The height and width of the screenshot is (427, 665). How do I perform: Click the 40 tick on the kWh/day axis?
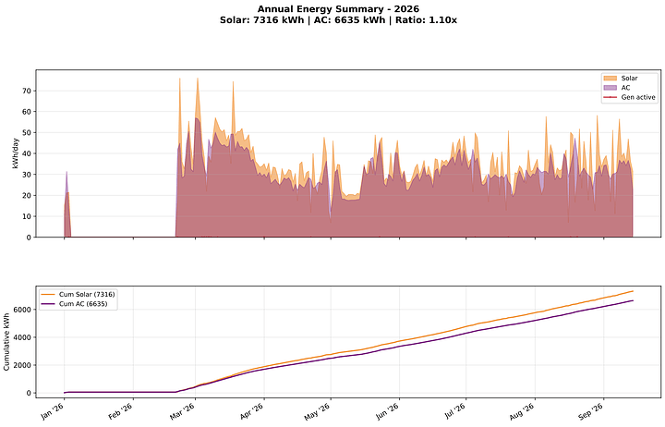(x=27, y=153)
